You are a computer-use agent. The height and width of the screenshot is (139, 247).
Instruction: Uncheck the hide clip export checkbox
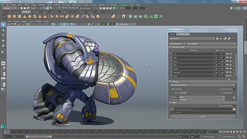pos(233,65)
